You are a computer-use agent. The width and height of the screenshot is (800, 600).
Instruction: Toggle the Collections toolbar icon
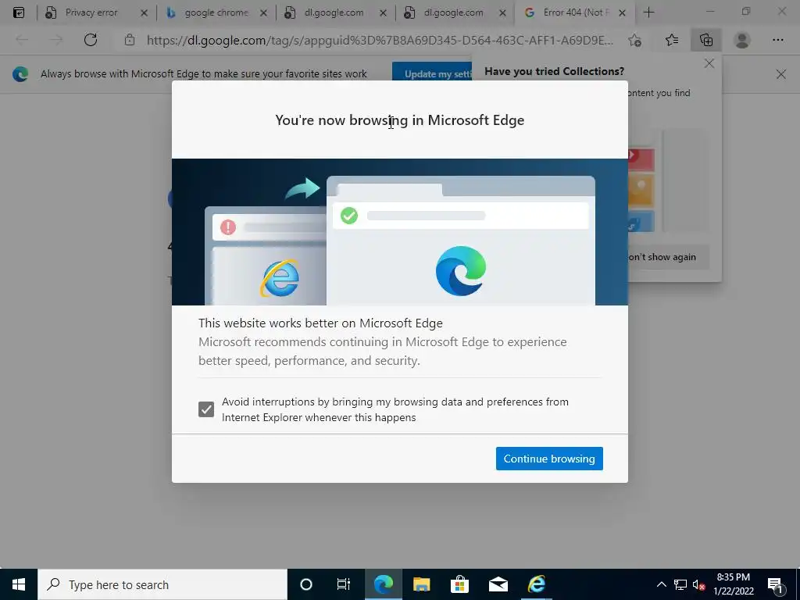pos(706,40)
